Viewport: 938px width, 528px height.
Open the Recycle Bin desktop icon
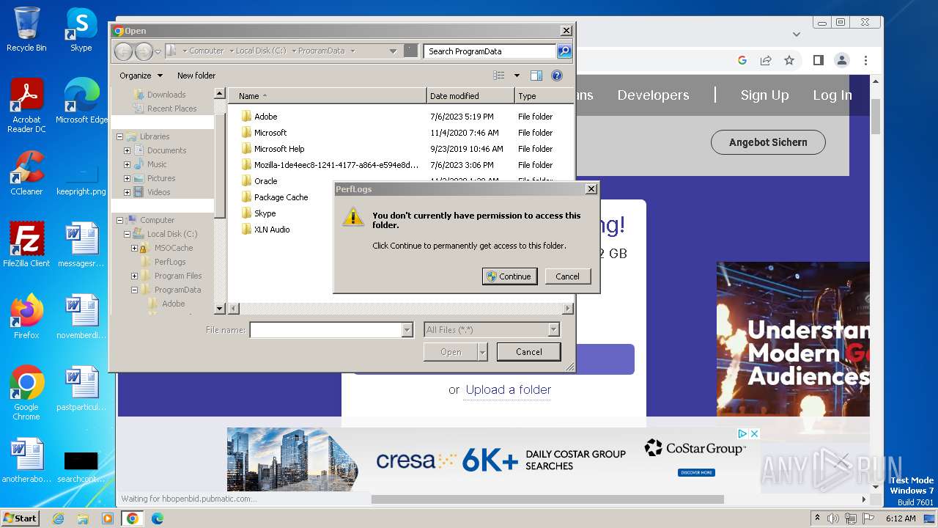coord(26,30)
